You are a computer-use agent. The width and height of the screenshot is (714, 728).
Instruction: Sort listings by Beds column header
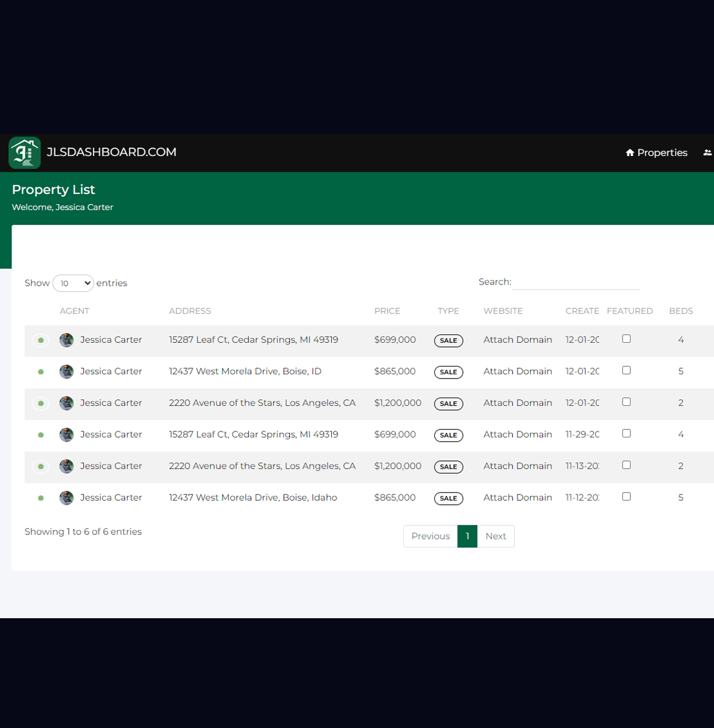[x=681, y=311]
